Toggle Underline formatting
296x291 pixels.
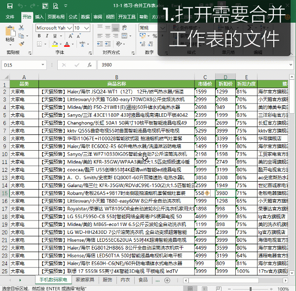pos(55,36)
